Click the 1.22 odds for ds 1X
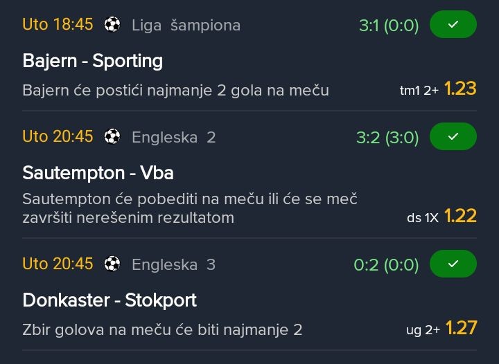This screenshot has height=364, width=499. 460,216
